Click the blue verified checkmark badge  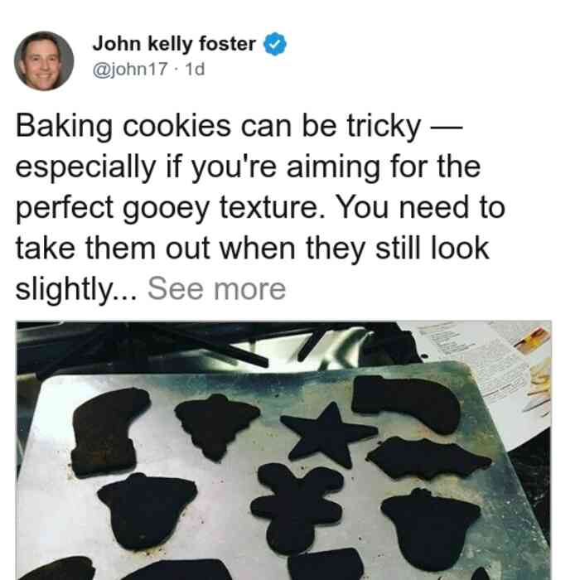coord(274,44)
